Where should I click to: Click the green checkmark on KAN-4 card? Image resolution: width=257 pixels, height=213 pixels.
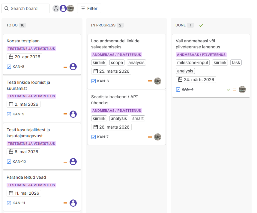[229, 90]
